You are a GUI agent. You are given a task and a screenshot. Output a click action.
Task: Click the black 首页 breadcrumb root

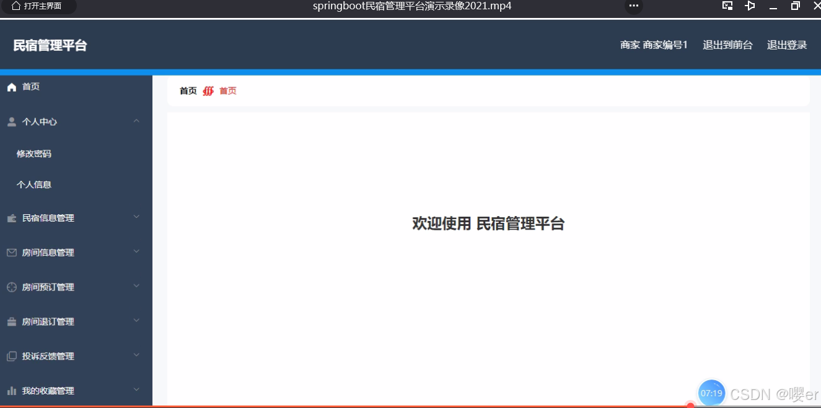tap(188, 91)
